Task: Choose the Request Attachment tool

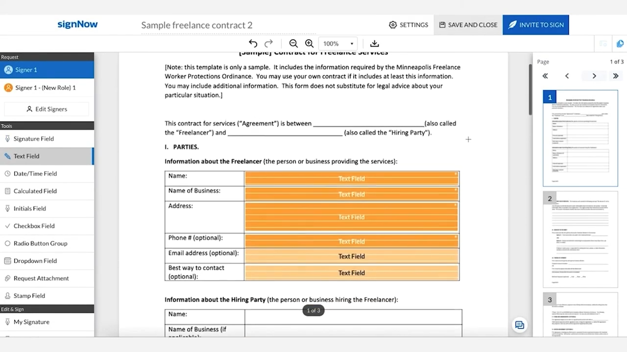Action: [x=47, y=278]
